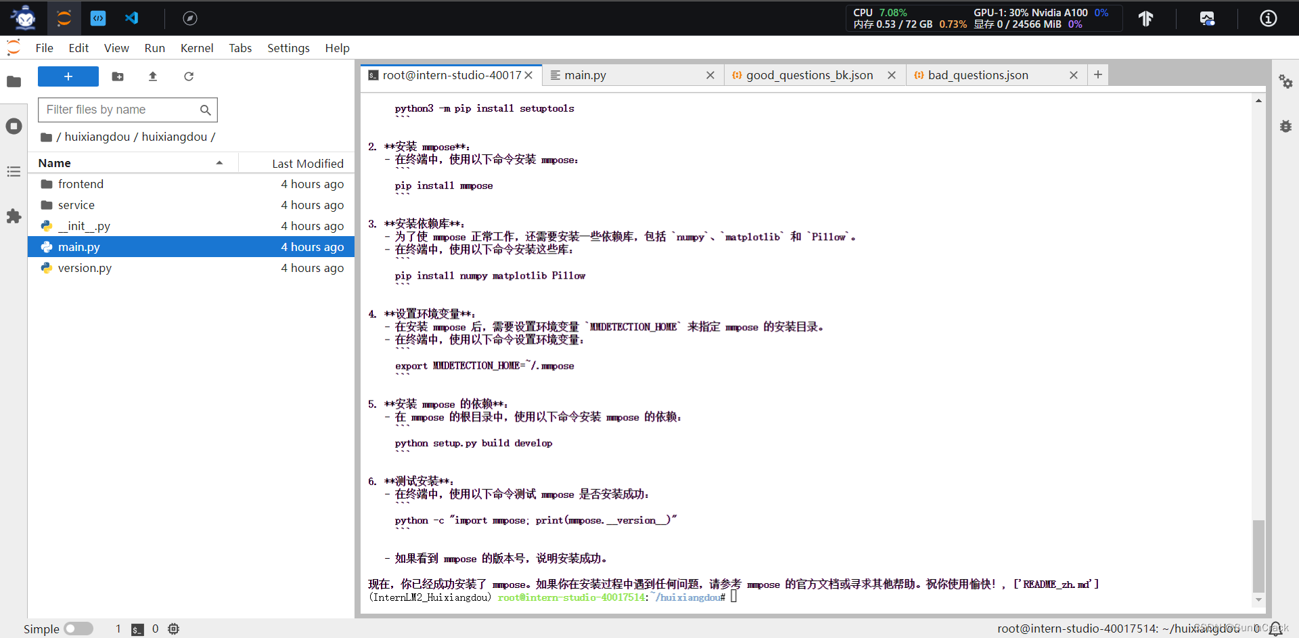Close the bad_questions.json tab

coord(1074,75)
